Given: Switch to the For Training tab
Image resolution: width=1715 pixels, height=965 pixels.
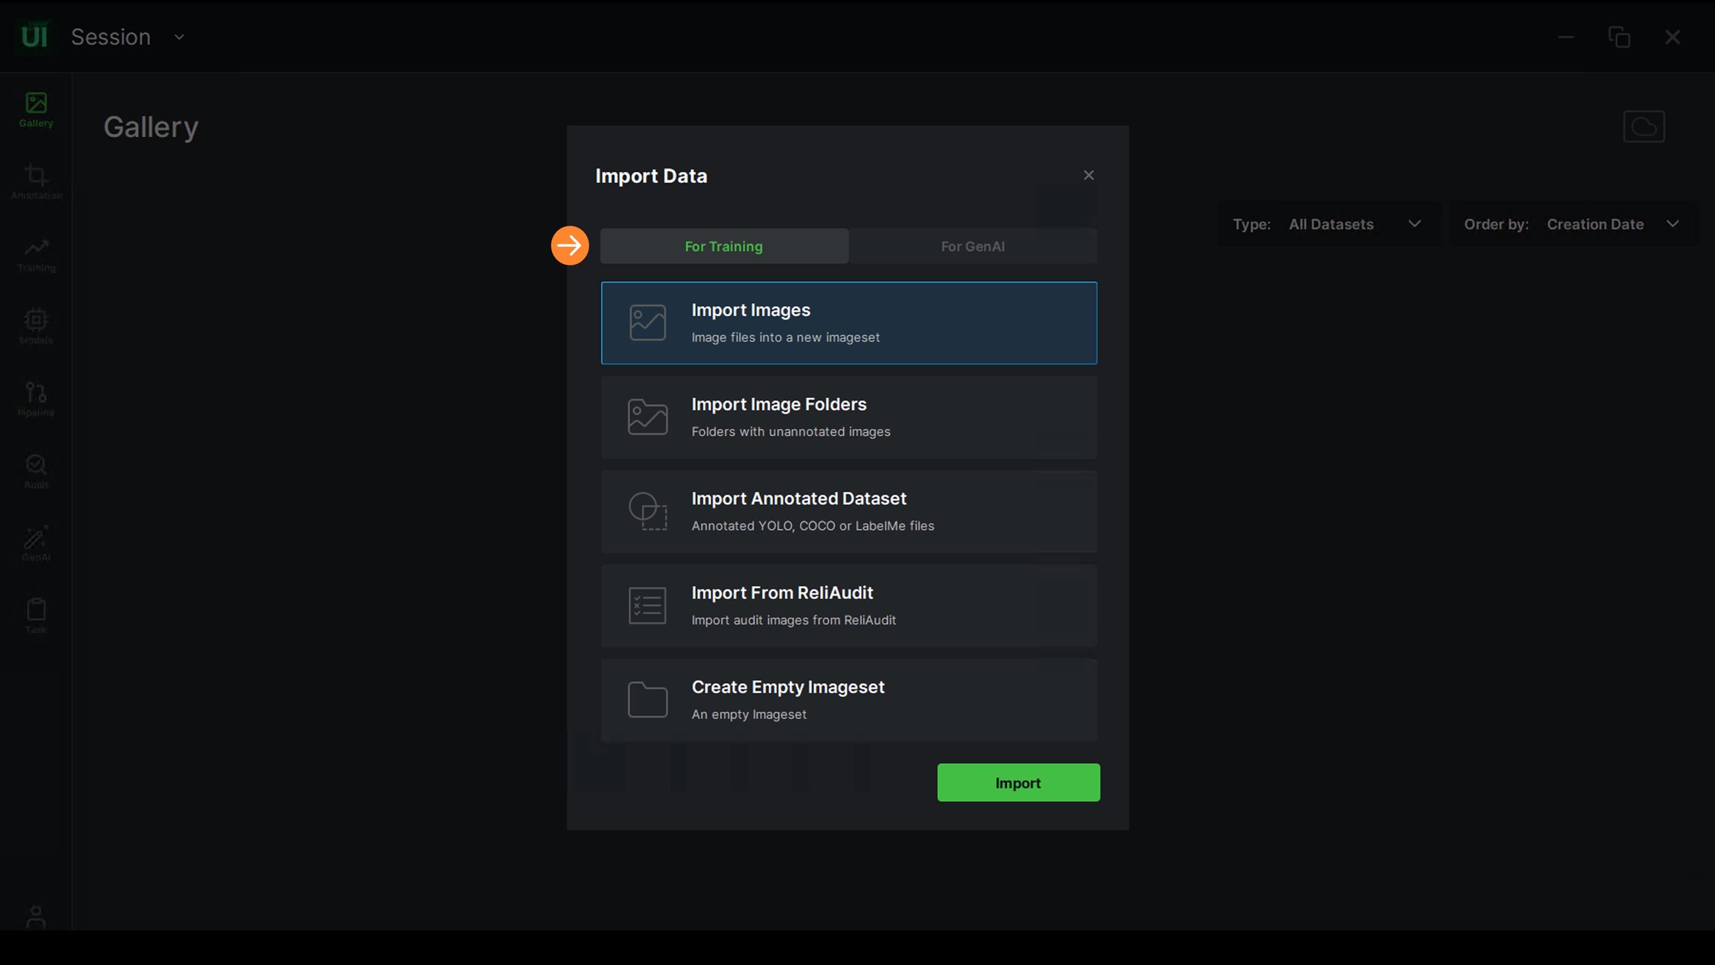Looking at the screenshot, I should click(724, 246).
